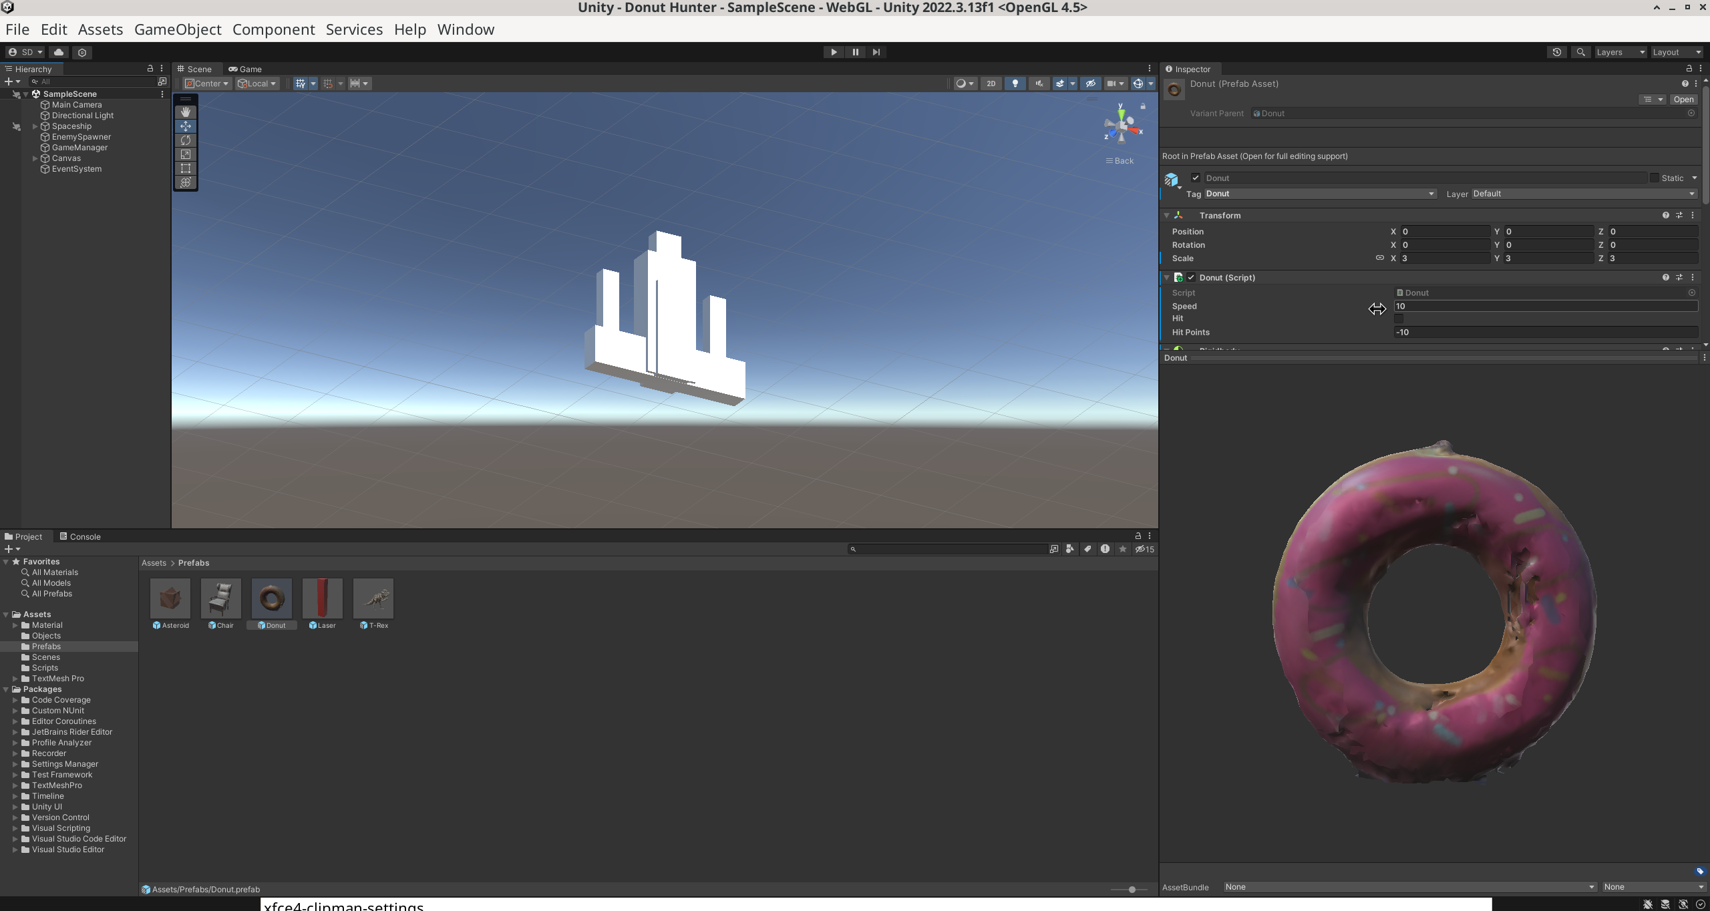Open the Undo History icon
The image size is (1710, 911).
pos(1556,52)
